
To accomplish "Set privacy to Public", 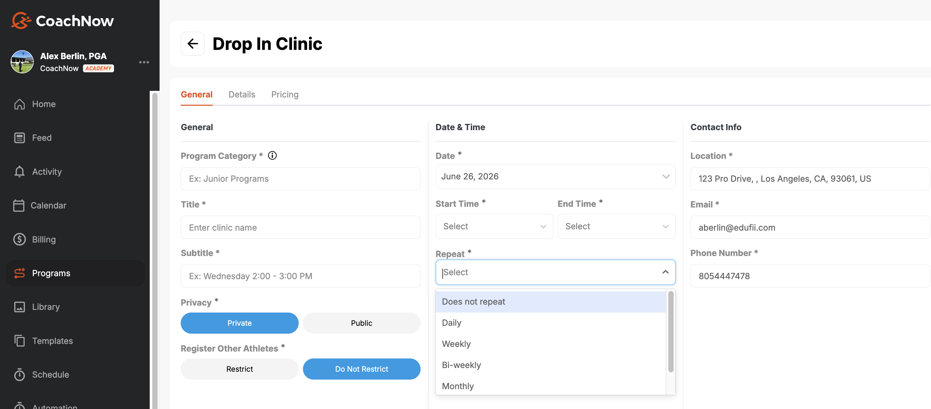I will [x=361, y=323].
